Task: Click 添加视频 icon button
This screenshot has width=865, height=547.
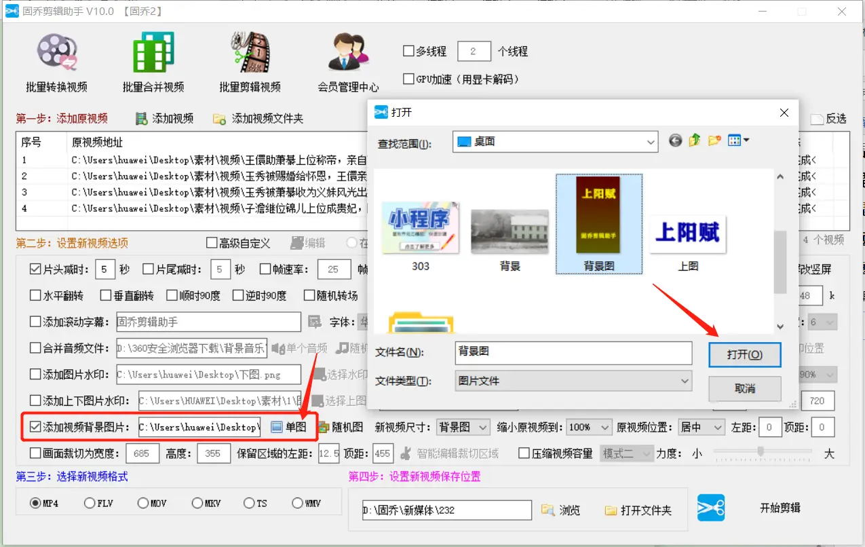Action: point(142,119)
